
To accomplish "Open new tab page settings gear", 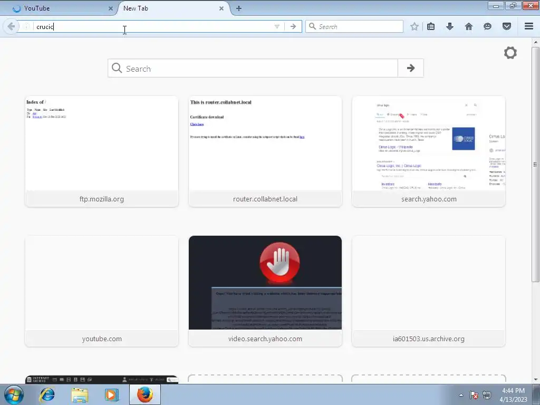I will 510,53.
